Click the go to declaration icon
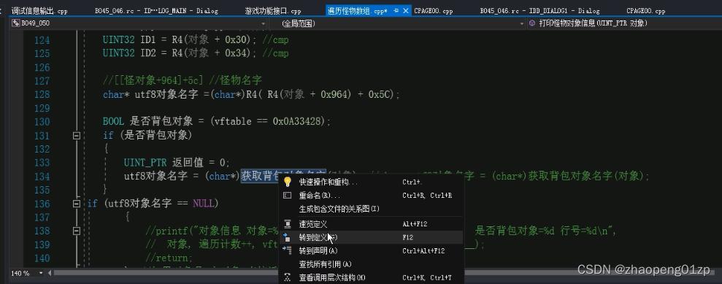Viewport: 722px width, 284px height. point(288,251)
